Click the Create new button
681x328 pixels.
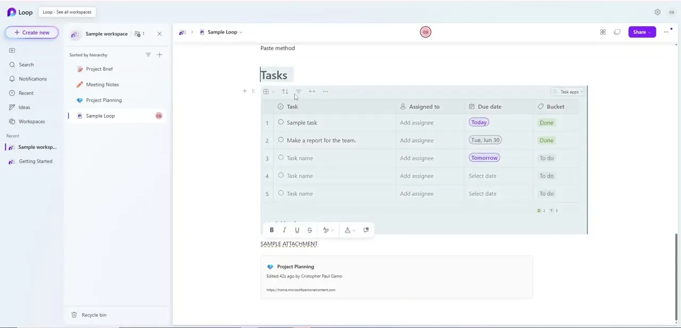32,32
